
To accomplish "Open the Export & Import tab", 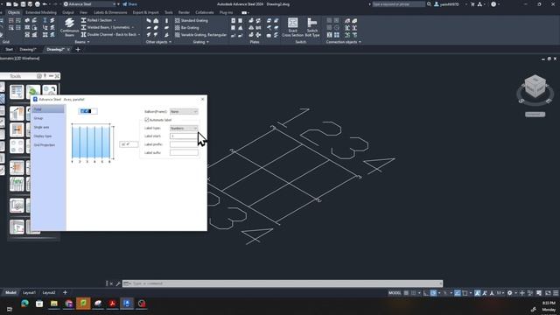I will click(x=146, y=12).
